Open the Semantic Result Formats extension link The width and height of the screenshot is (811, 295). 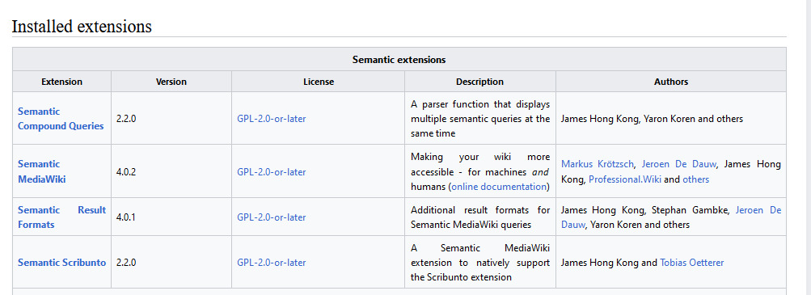coord(61,217)
